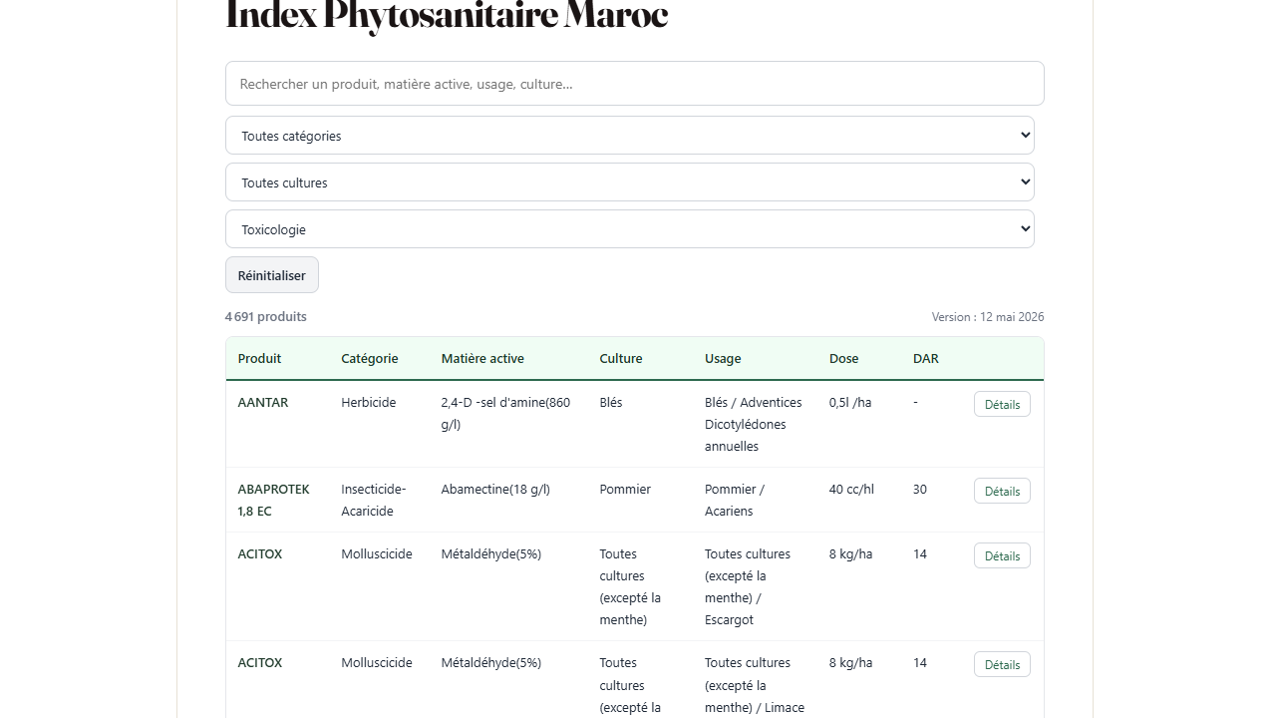The width and height of the screenshot is (1273, 718).
Task: Click the Dose column header
Action: click(x=843, y=358)
